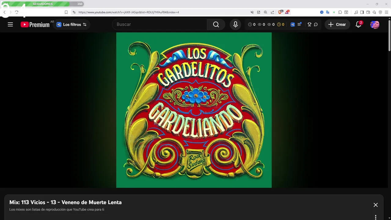This screenshot has height=220, width=391.
Task: Close the Mix playlist panel
Action: pyautogui.click(x=376, y=205)
